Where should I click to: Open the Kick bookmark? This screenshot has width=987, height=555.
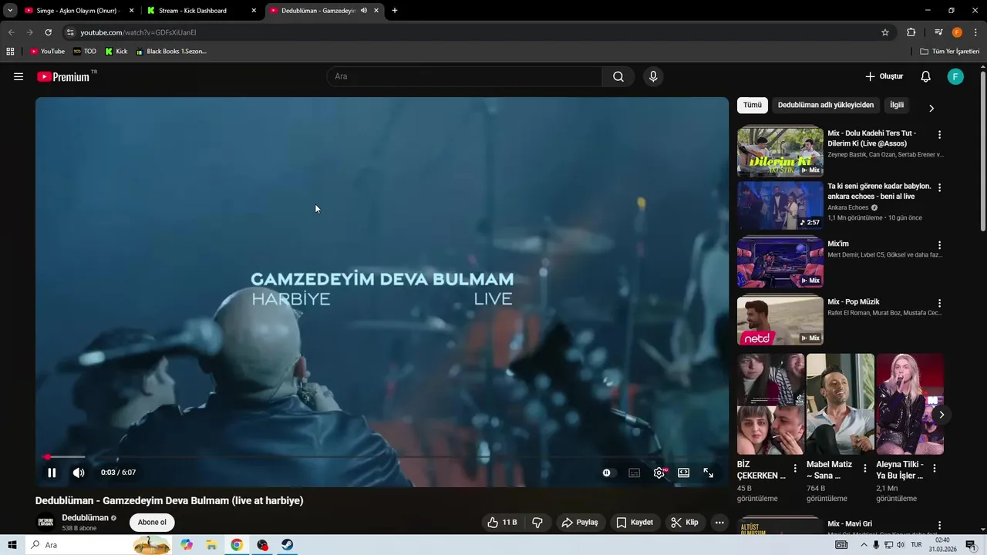coord(116,52)
